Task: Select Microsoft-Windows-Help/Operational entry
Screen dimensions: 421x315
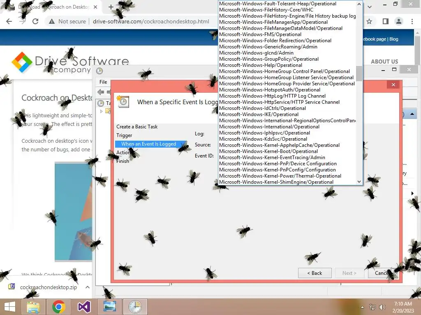Action: [287, 65]
